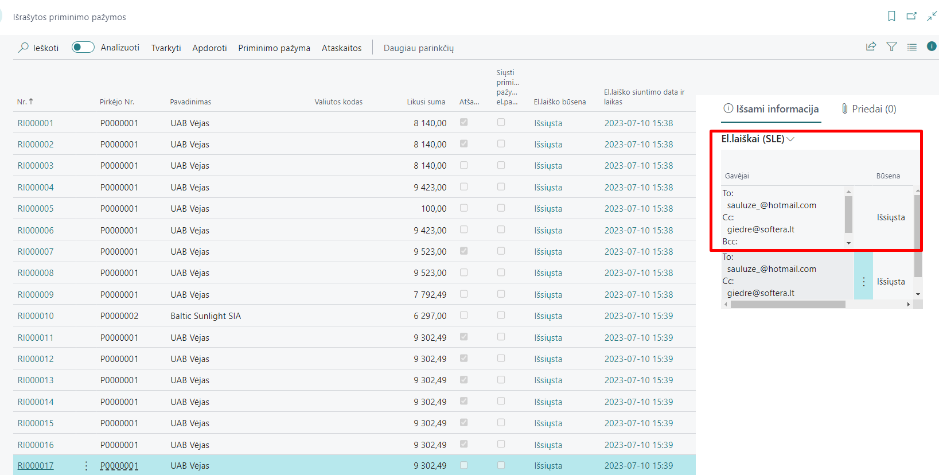939x475 pixels.
Task: Click the email FactBox horizontal scrollbar
Action: point(788,304)
